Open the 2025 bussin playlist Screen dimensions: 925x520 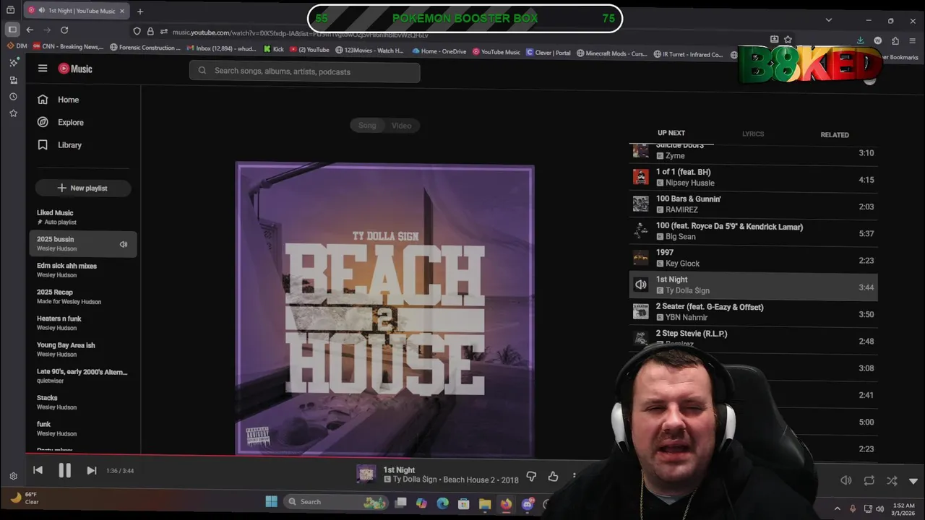coord(83,243)
